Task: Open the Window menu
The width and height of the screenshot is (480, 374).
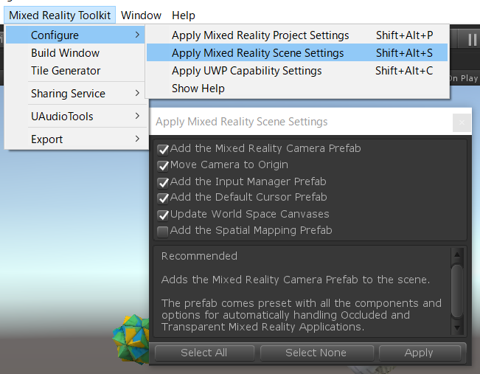Action: pyautogui.click(x=141, y=15)
